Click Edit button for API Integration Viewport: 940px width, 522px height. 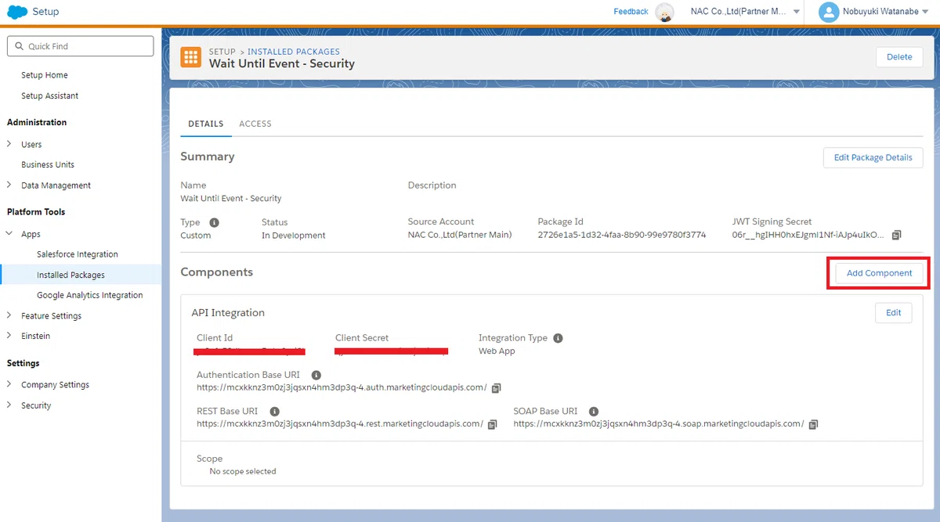pyautogui.click(x=894, y=312)
